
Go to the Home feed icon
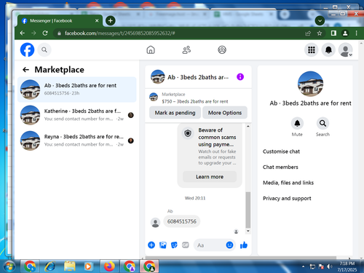pyautogui.click(x=151, y=50)
